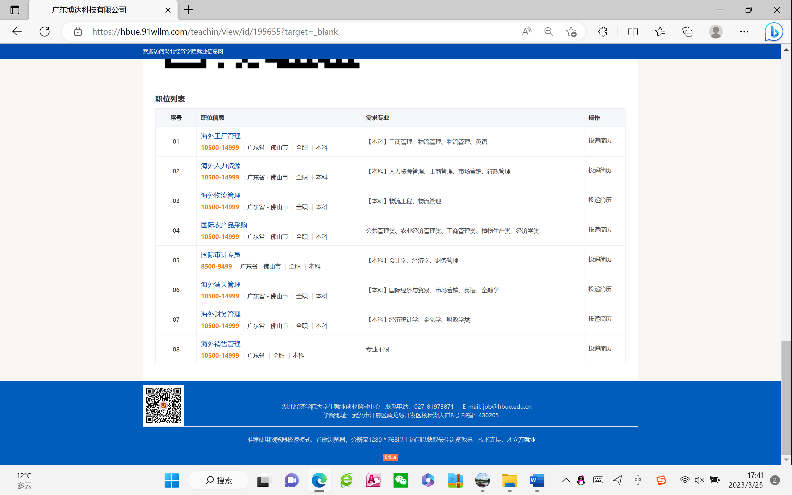This screenshot has height=495, width=792.
Task: Open the 海外工厂管理 job link
Action: [x=221, y=136]
